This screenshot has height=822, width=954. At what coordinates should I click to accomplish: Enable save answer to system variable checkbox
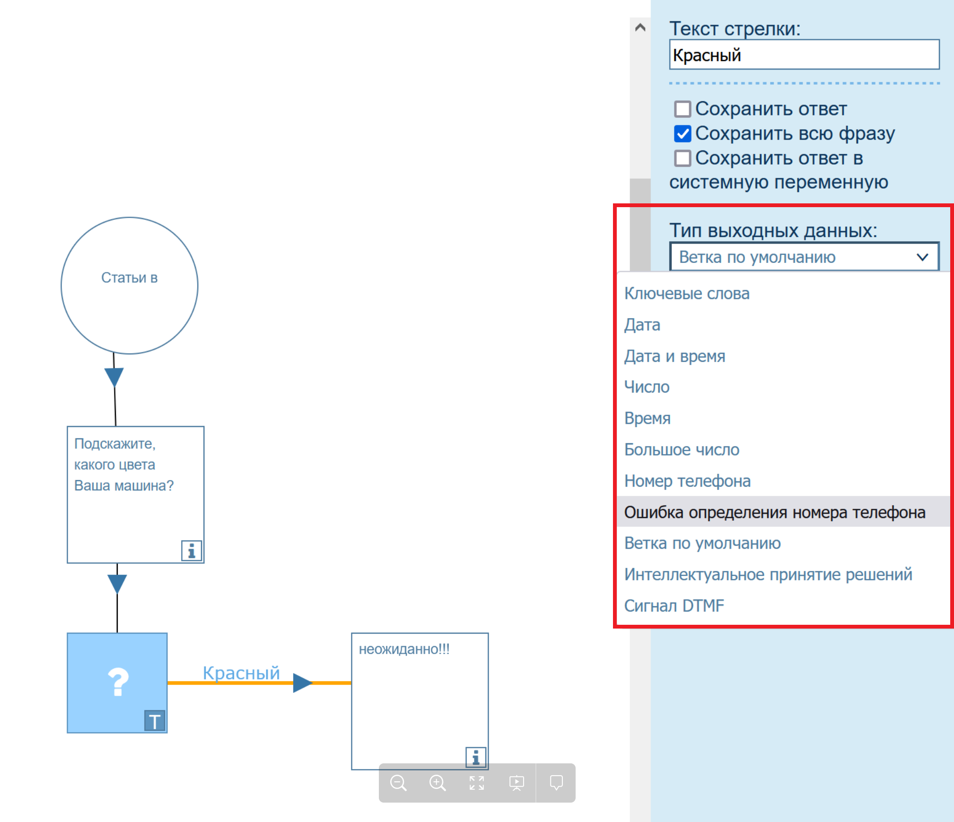[682, 158]
